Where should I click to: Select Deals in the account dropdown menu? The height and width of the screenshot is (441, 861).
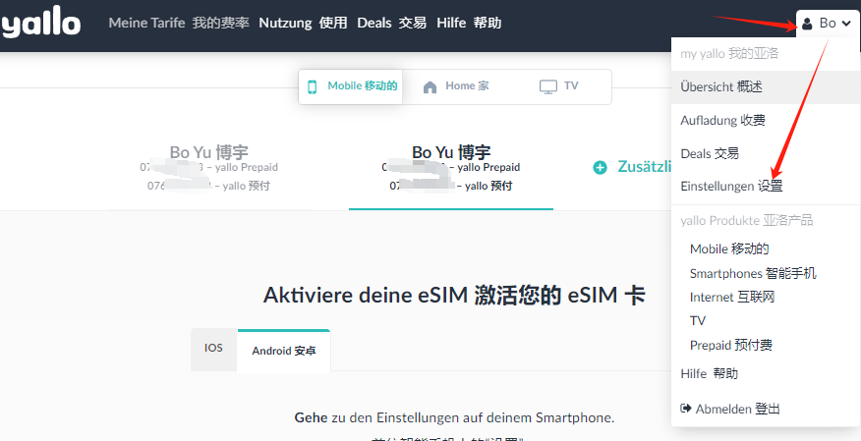(x=766, y=153)
